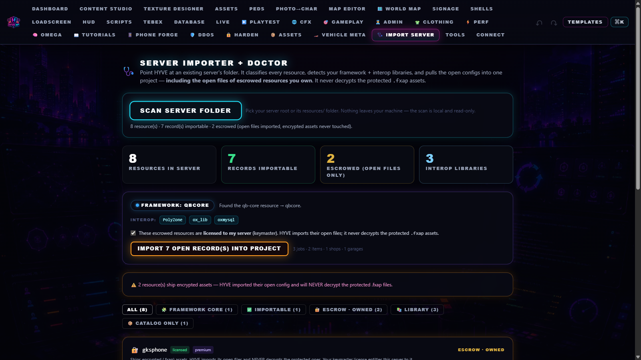Switch to the HUD tab

pyautogui.click(x=89, y=22)
